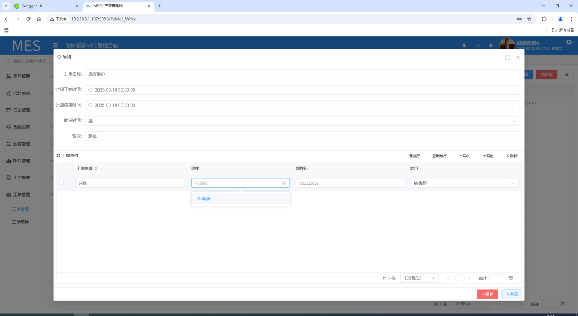578x316 pixels.
Task: Click 删除行 to delete row
Action: (439, 156)
